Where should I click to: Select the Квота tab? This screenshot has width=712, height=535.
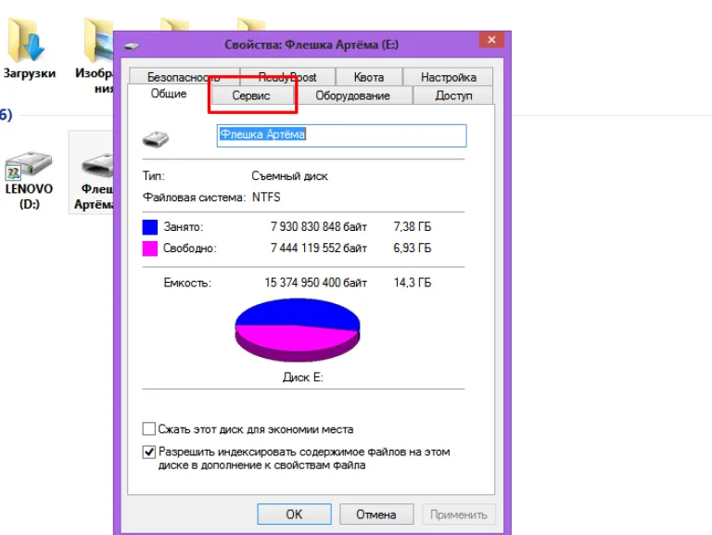pos(369,77)
